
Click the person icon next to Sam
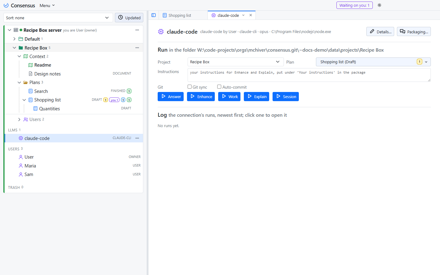[21, 174]
